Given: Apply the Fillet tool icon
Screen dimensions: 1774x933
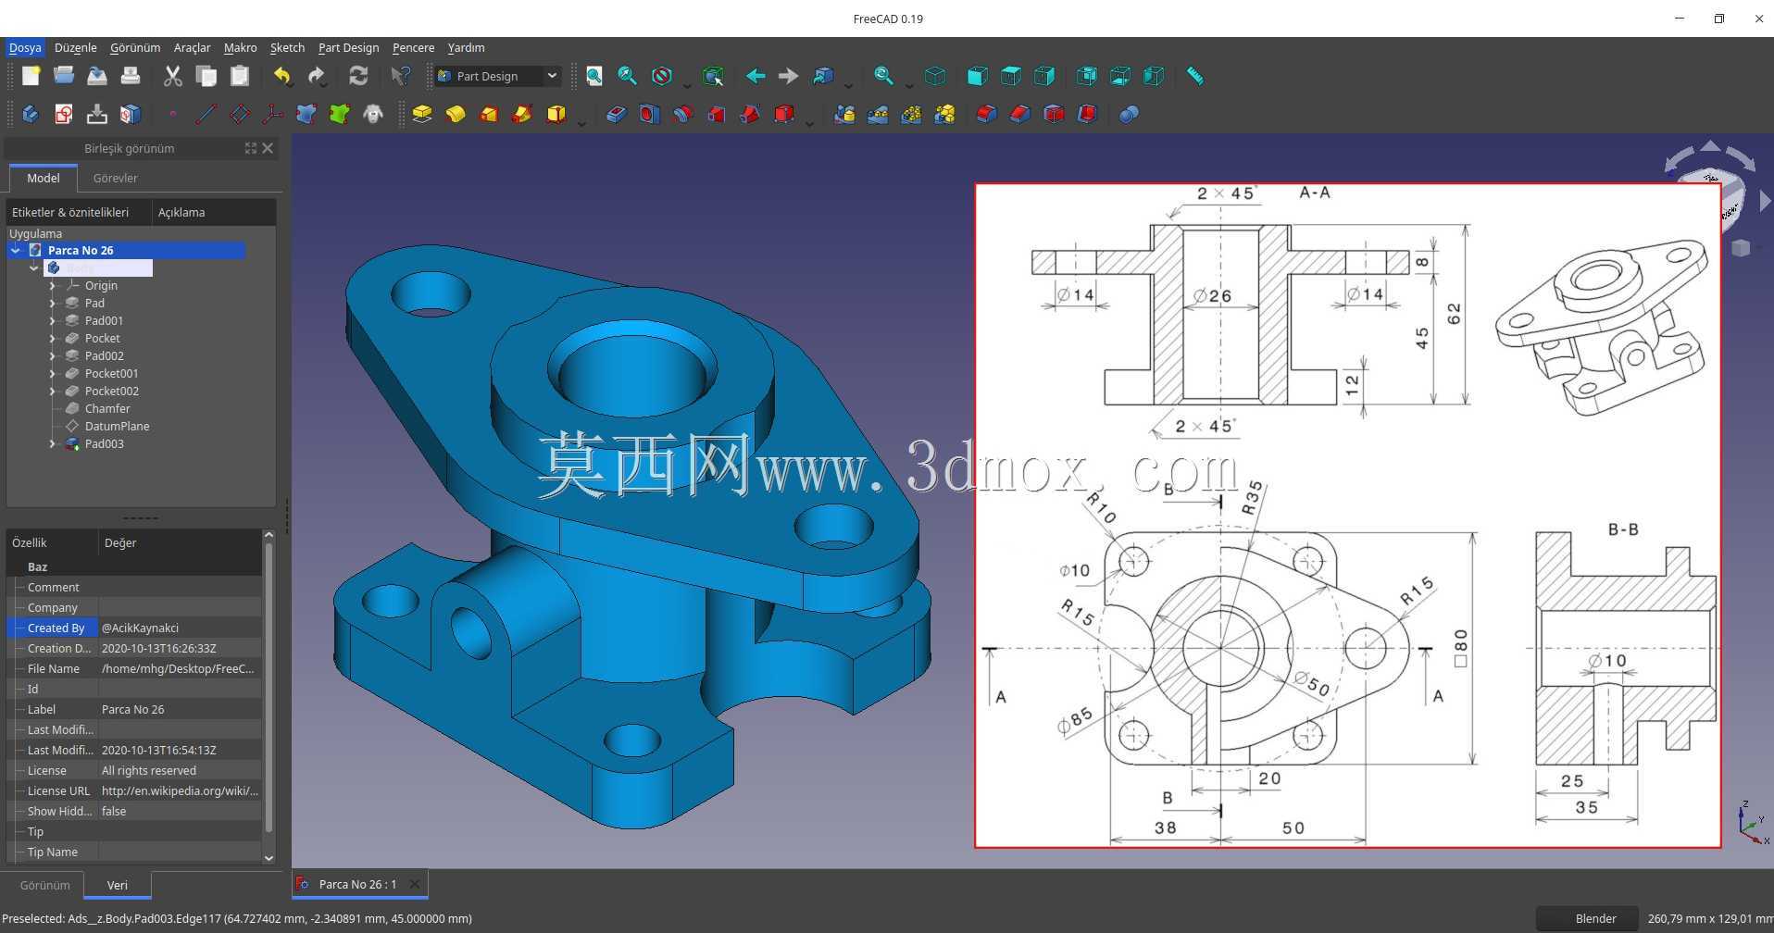Looking at the screenshot, I should click(x=986, y=114).
